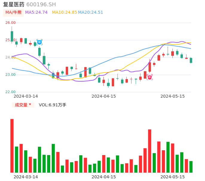Image resolution: width=205 pixels, height=181 pixels.
Task: Open the 成交量 indicator dropdown
Action: click(23, 105)
